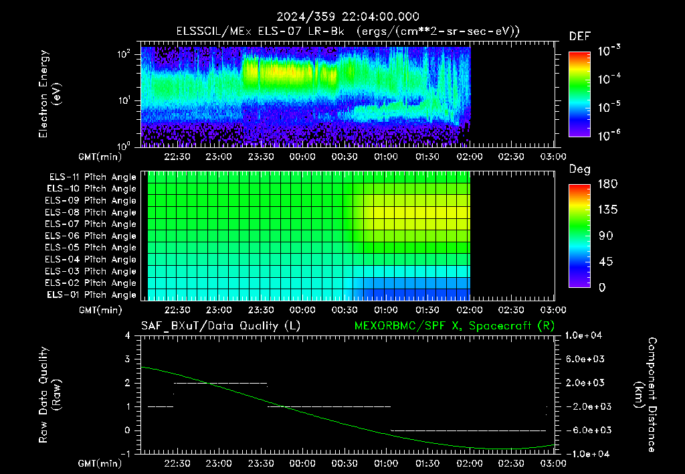Click the Electron Energy (eV) axis label
The height and width of the screenshot is (474, 685).
tap(50, 94)
